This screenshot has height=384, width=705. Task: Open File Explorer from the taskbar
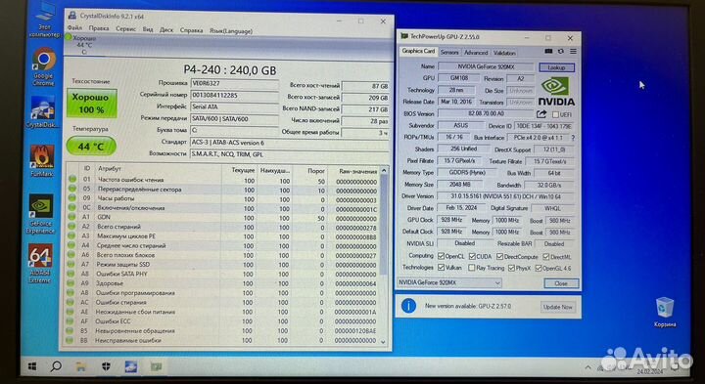click(x=81, y=366)
